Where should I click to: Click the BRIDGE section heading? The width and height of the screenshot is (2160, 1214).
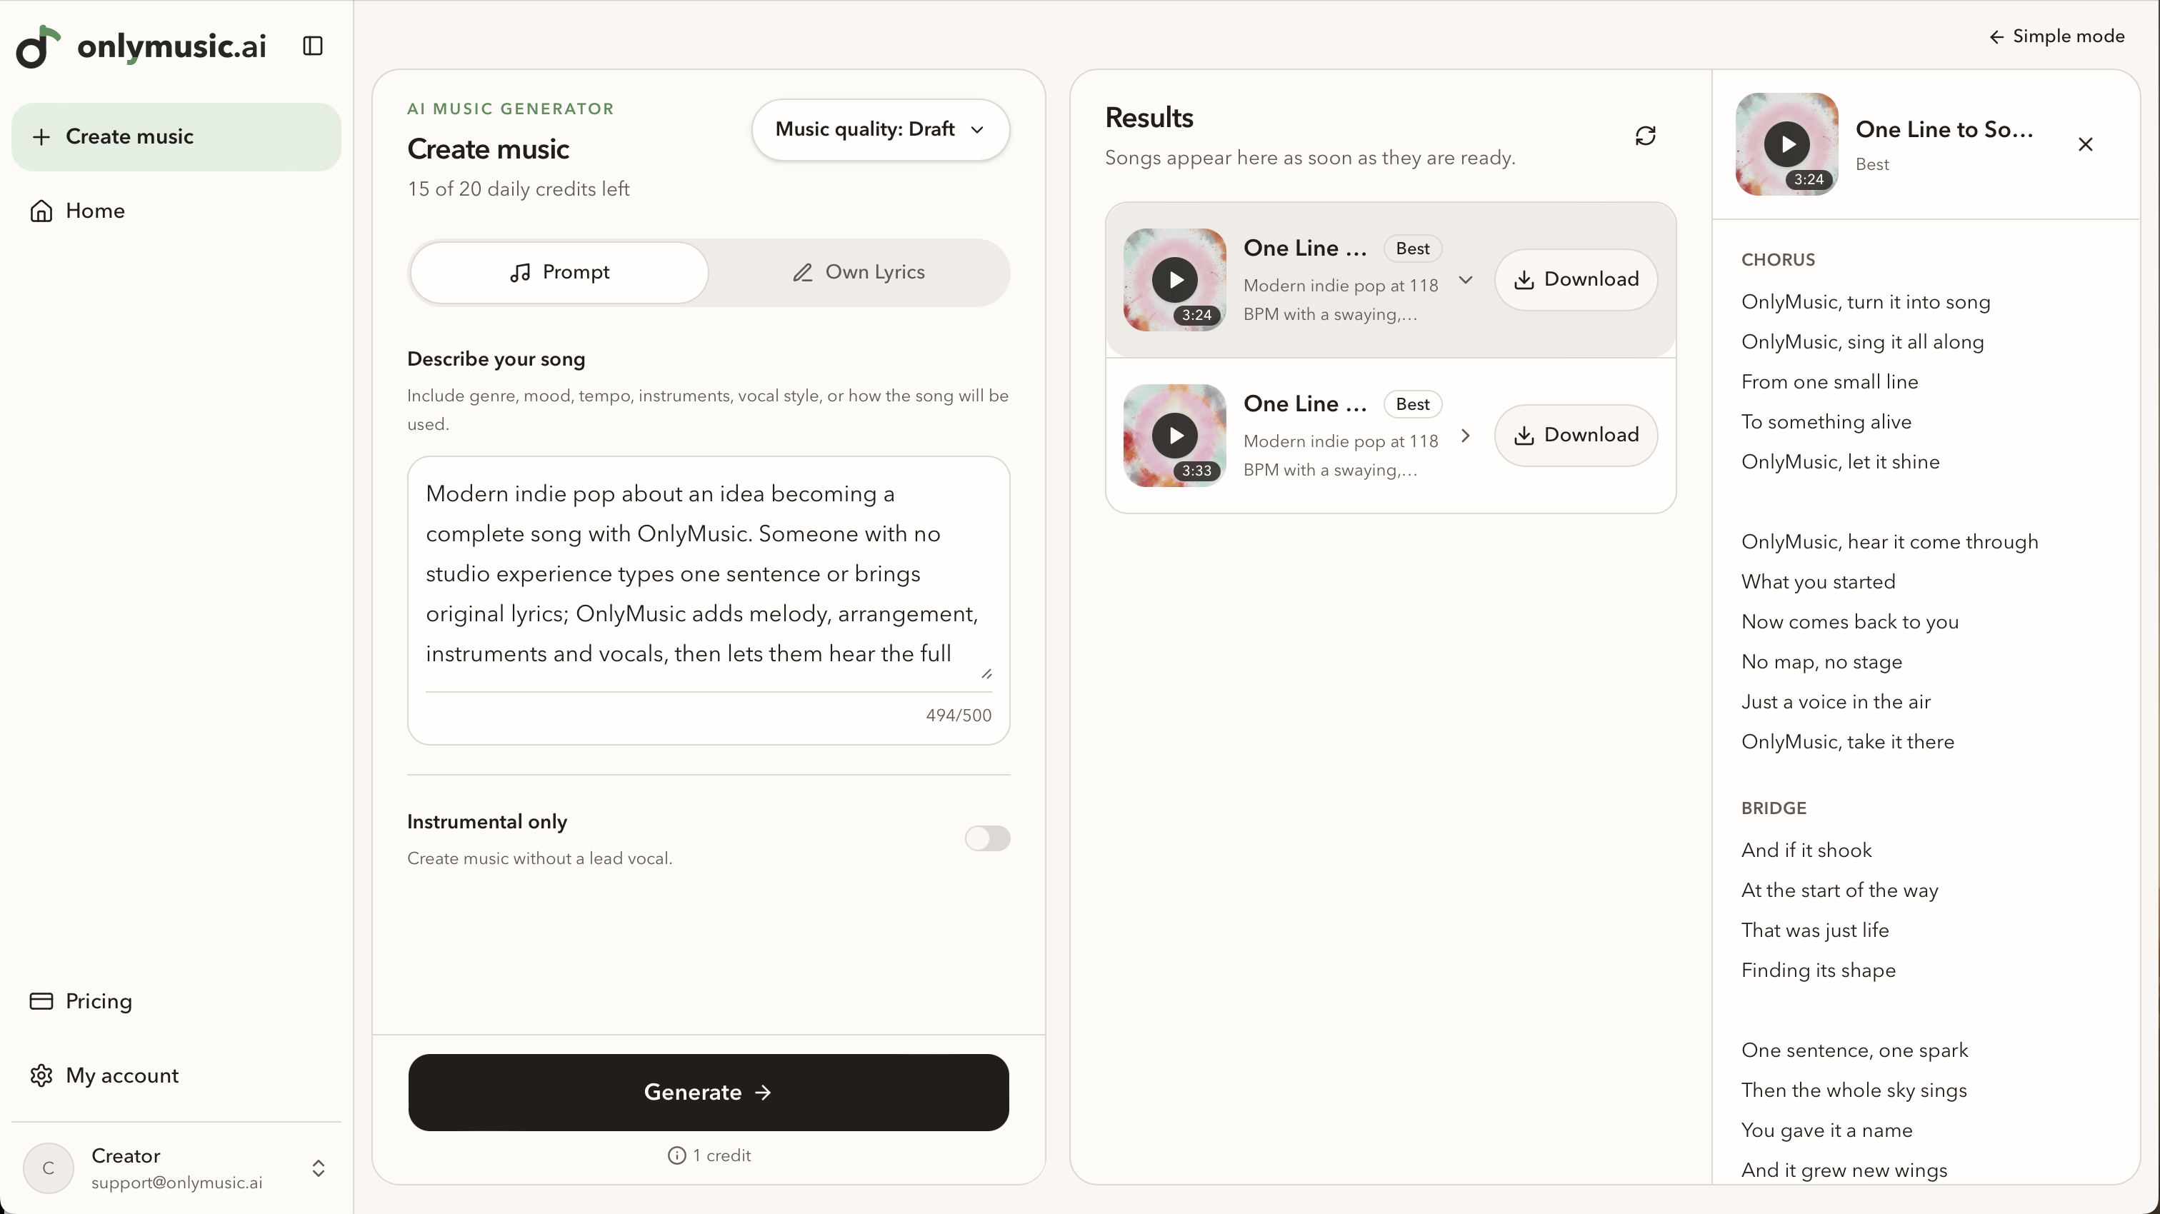pyautogui.click(x=1774, y=808)
